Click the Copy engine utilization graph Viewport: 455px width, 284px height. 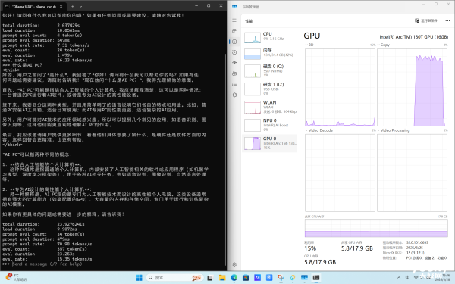[x=412, y=87]
